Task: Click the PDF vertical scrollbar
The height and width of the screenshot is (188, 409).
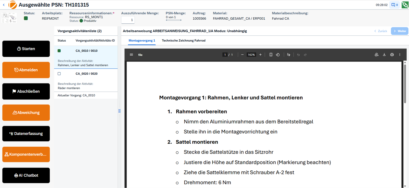Action: pyautogui.click(x=405, y=84)
